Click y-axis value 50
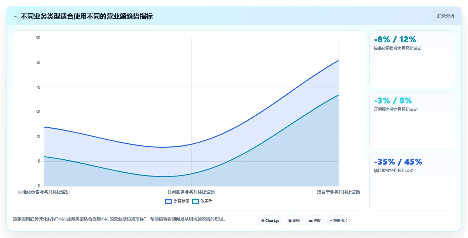Viewport: 468px width, 238px height. pyautogui.click(x=38, y=63)
